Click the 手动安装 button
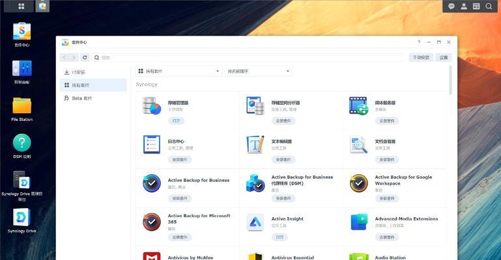This screenshot has width=501, height=260. [x=421, y=57]
